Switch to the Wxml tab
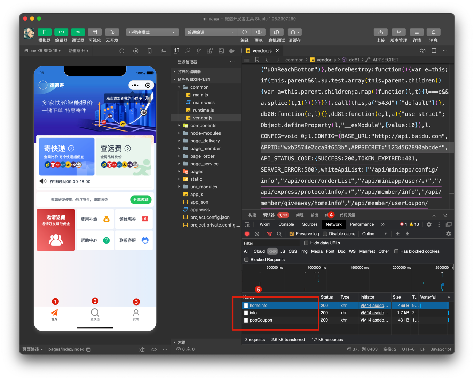Screen dimensions: 474x380 pyautogui.click(x=265, y=224)
